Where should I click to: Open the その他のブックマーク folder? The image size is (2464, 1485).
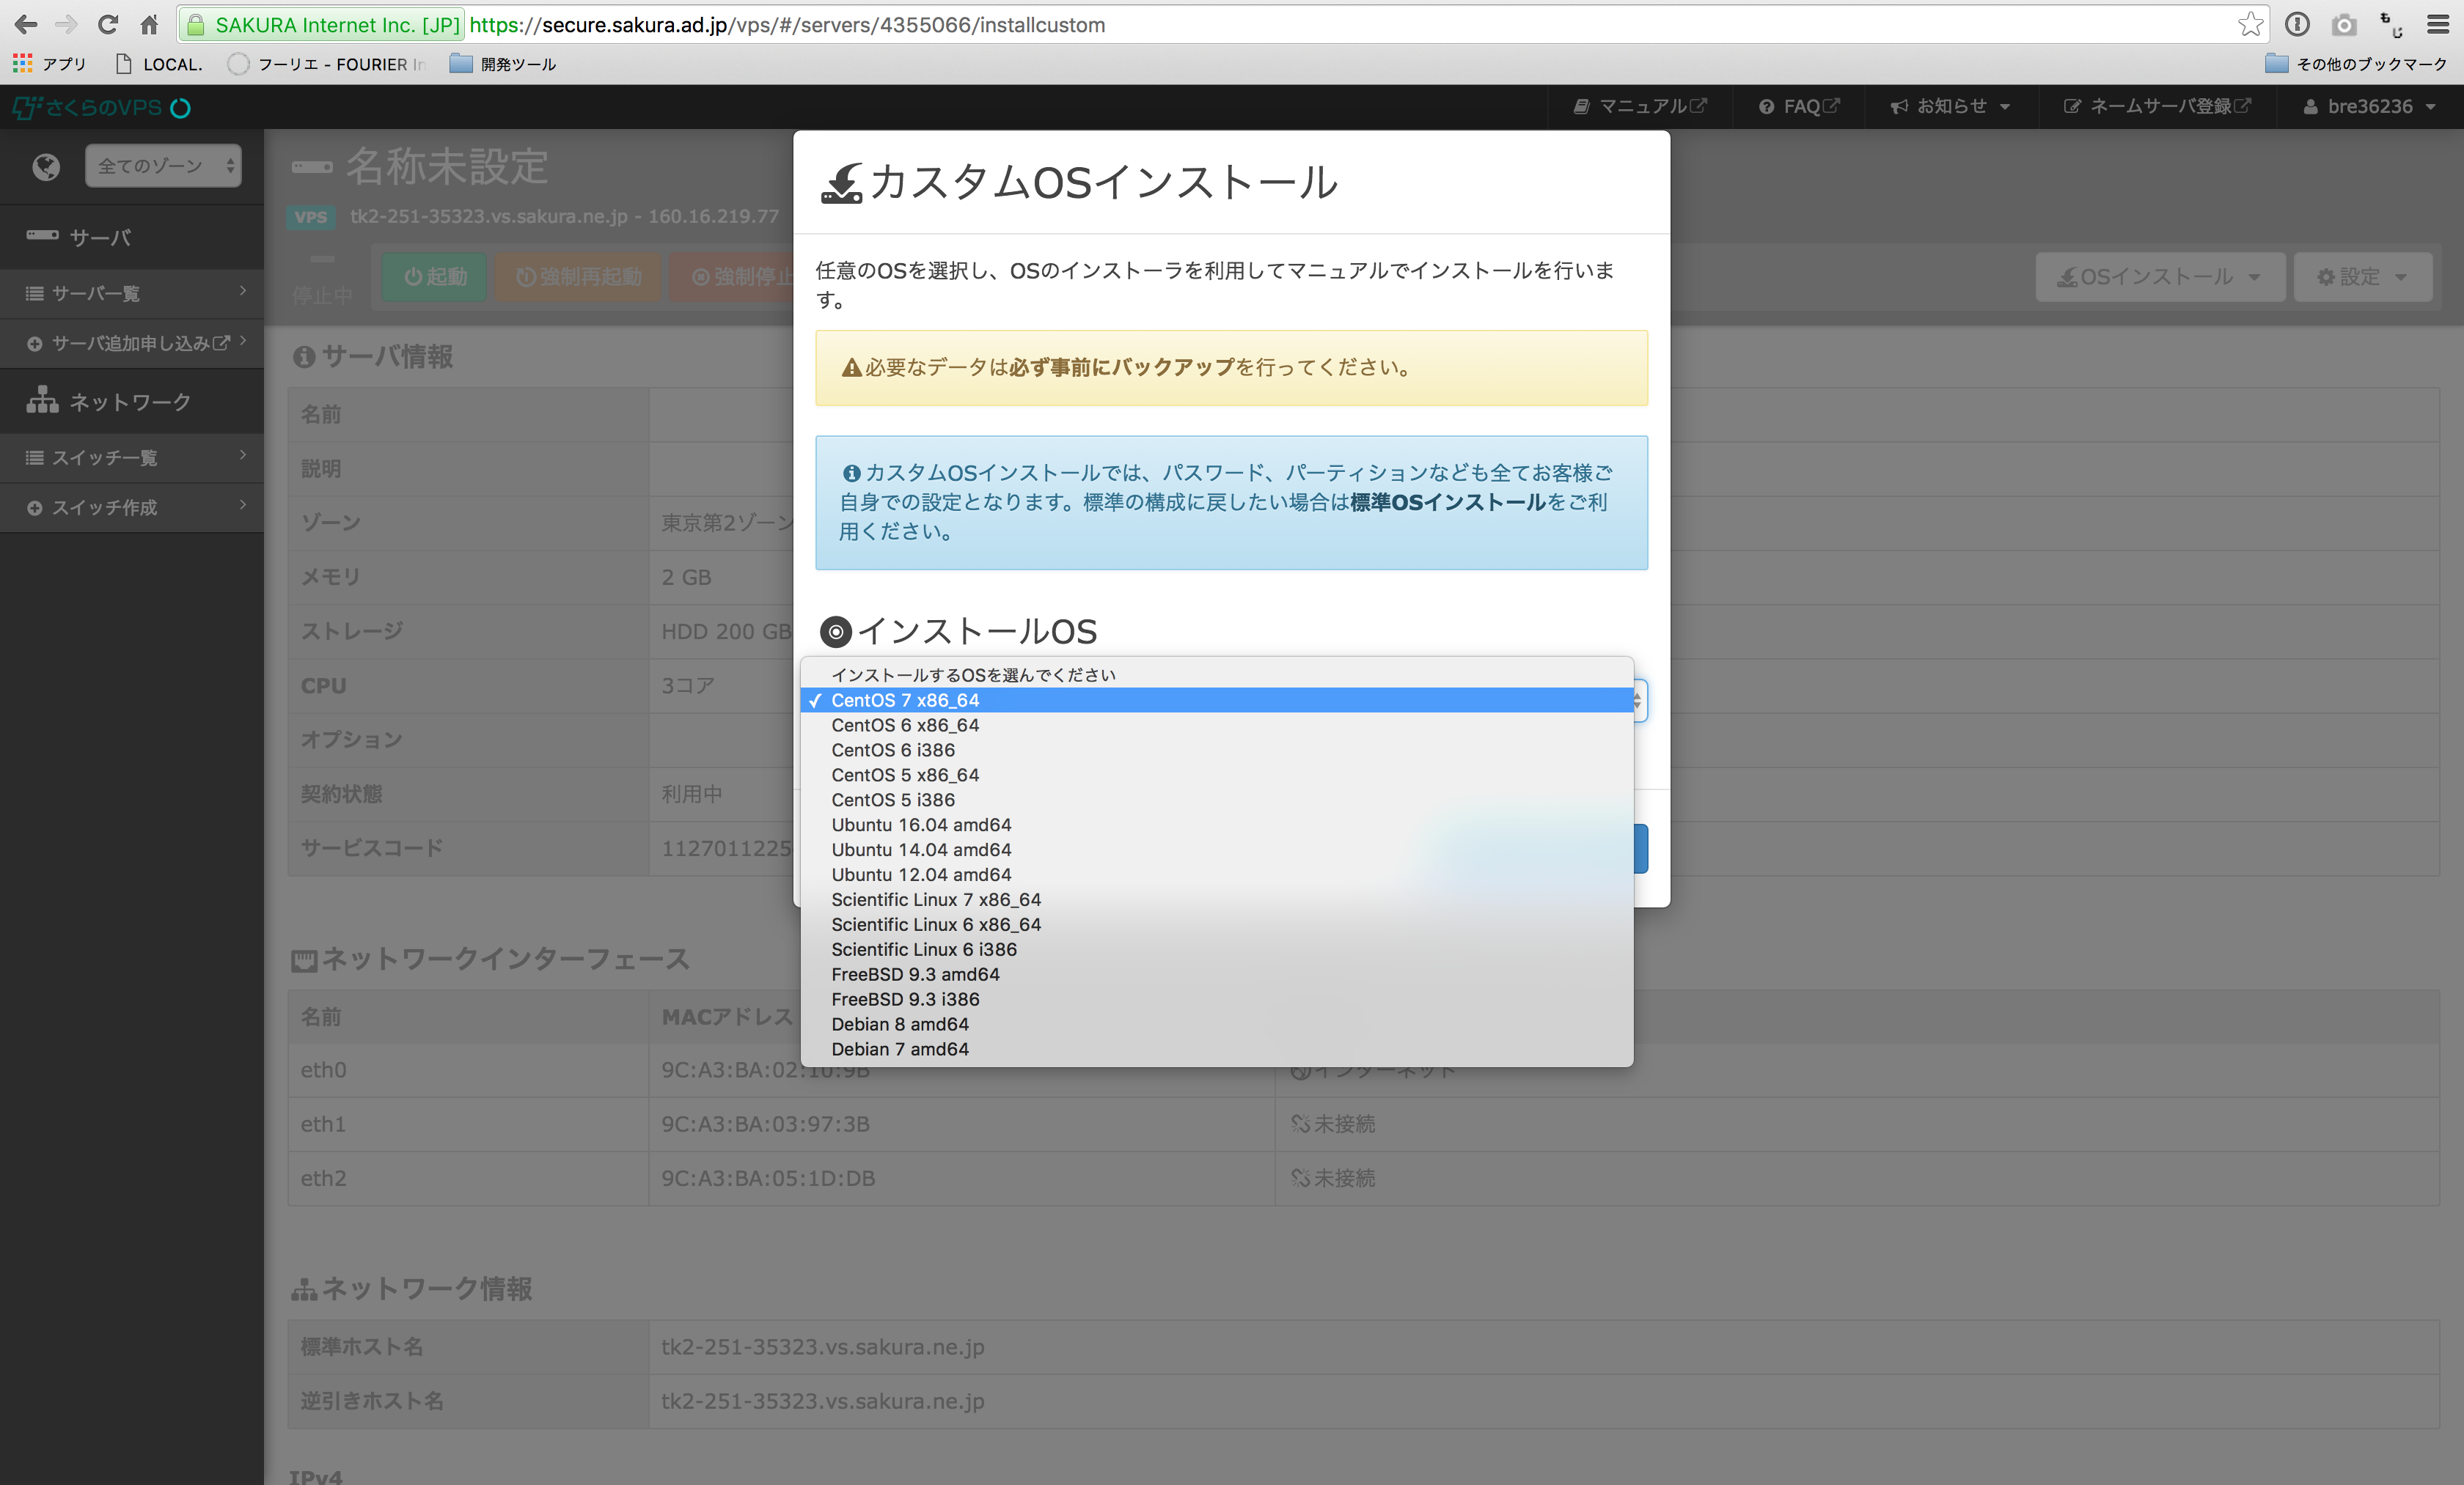pos(2356,64)
